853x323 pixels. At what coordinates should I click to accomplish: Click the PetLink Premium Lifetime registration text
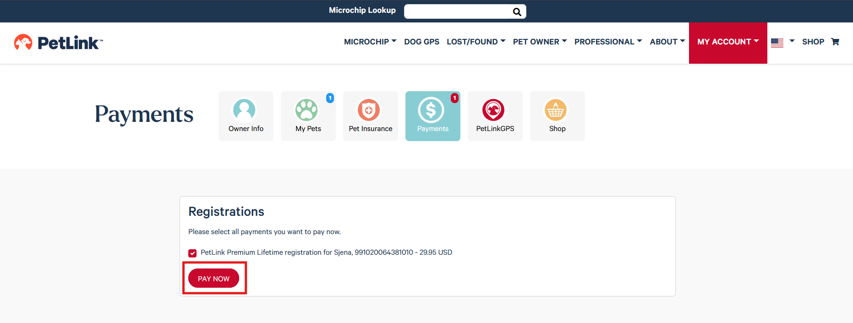tap(326, 252)
